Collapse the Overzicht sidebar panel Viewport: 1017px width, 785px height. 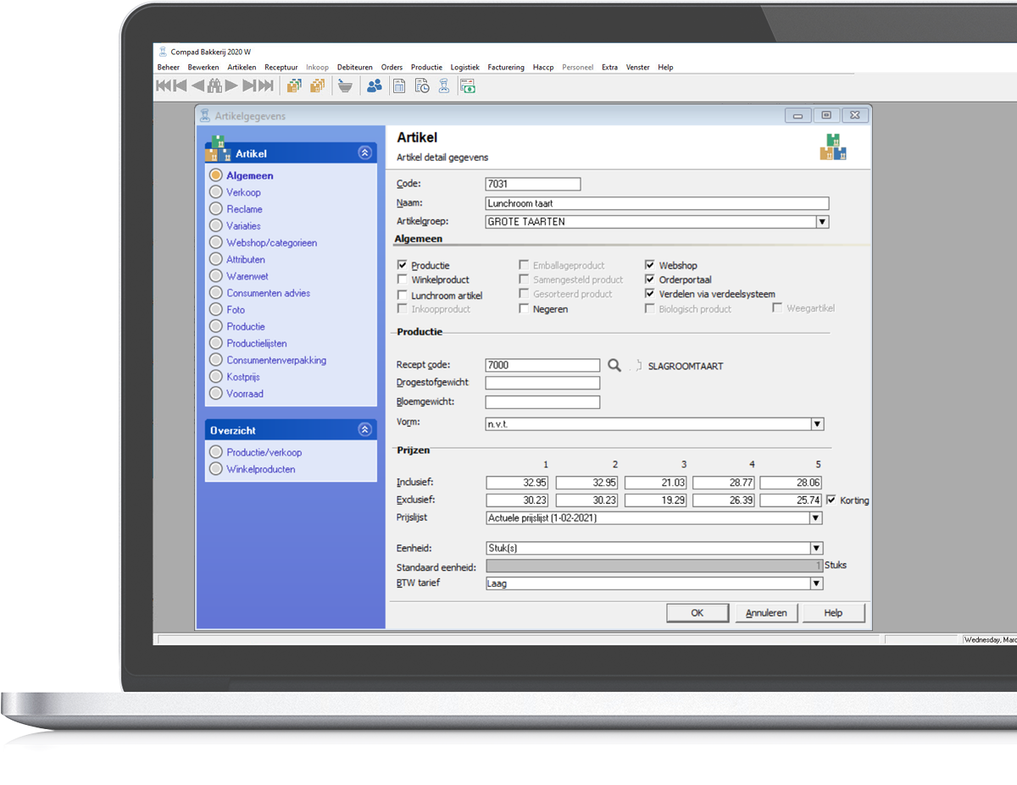pyautogui.click(x=365, y=430)
